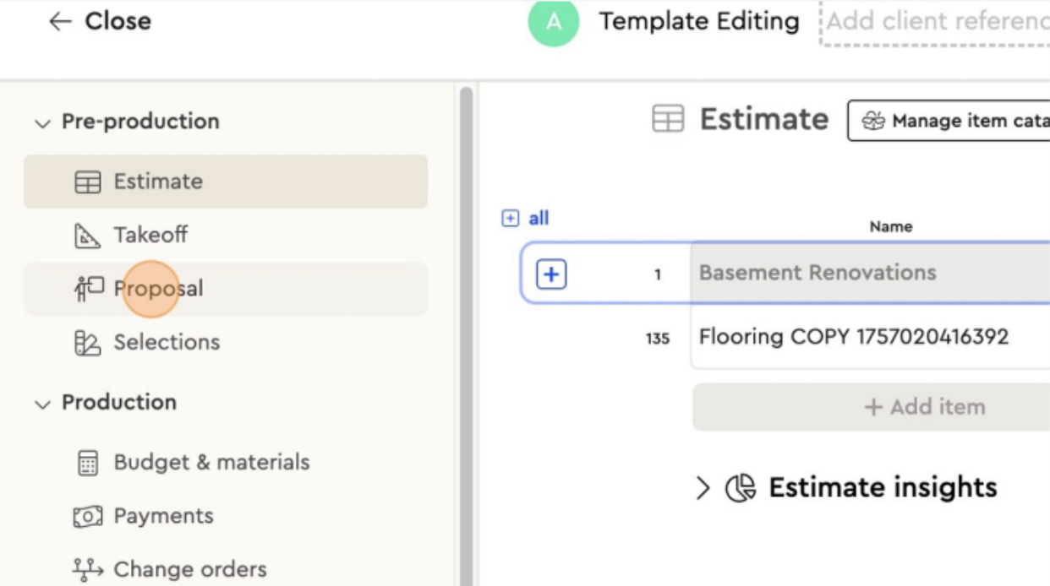Go to Change orders
This screenshot has height=586, width=1050.
coord(226,570)
